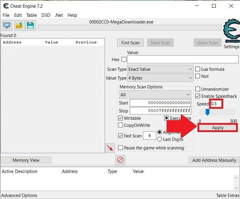Toggle the Hex checkbox
The width and height of the screenshot is (240, 199).
tap(124, 59)
